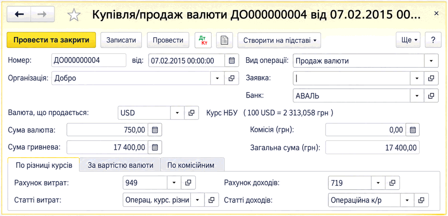Click the НБУ rate text 100 USD = 2 313,058 грн
448x216 pixels.
[288, 113]
